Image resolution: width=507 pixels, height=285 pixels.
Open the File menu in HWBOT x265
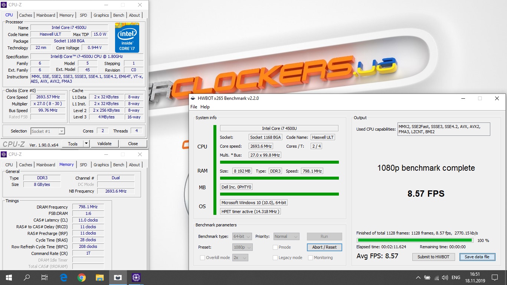tap(194, 107)
